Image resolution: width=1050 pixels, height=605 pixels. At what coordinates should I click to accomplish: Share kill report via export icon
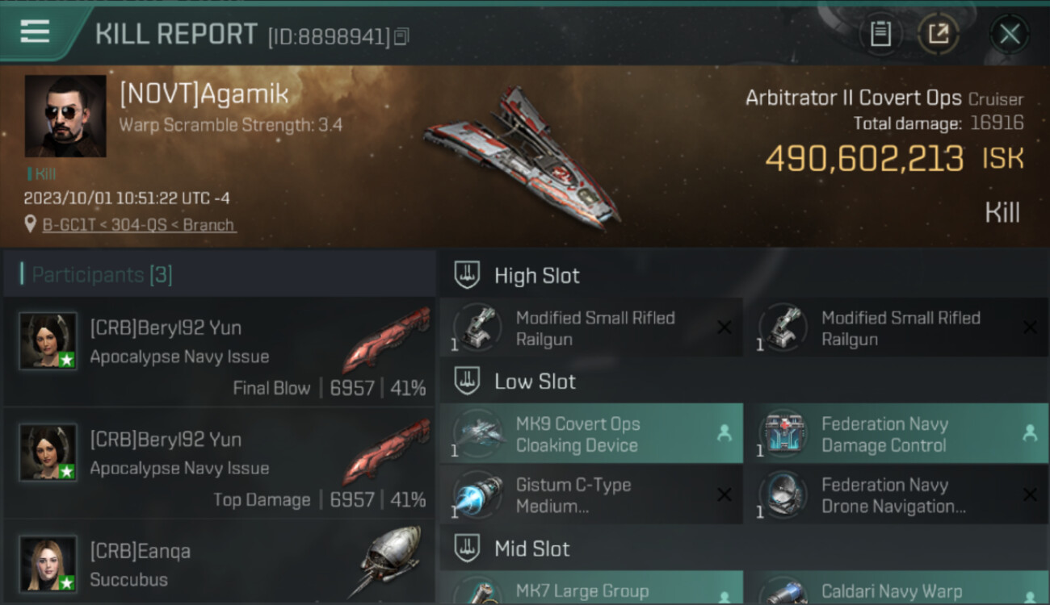[938, 34]
